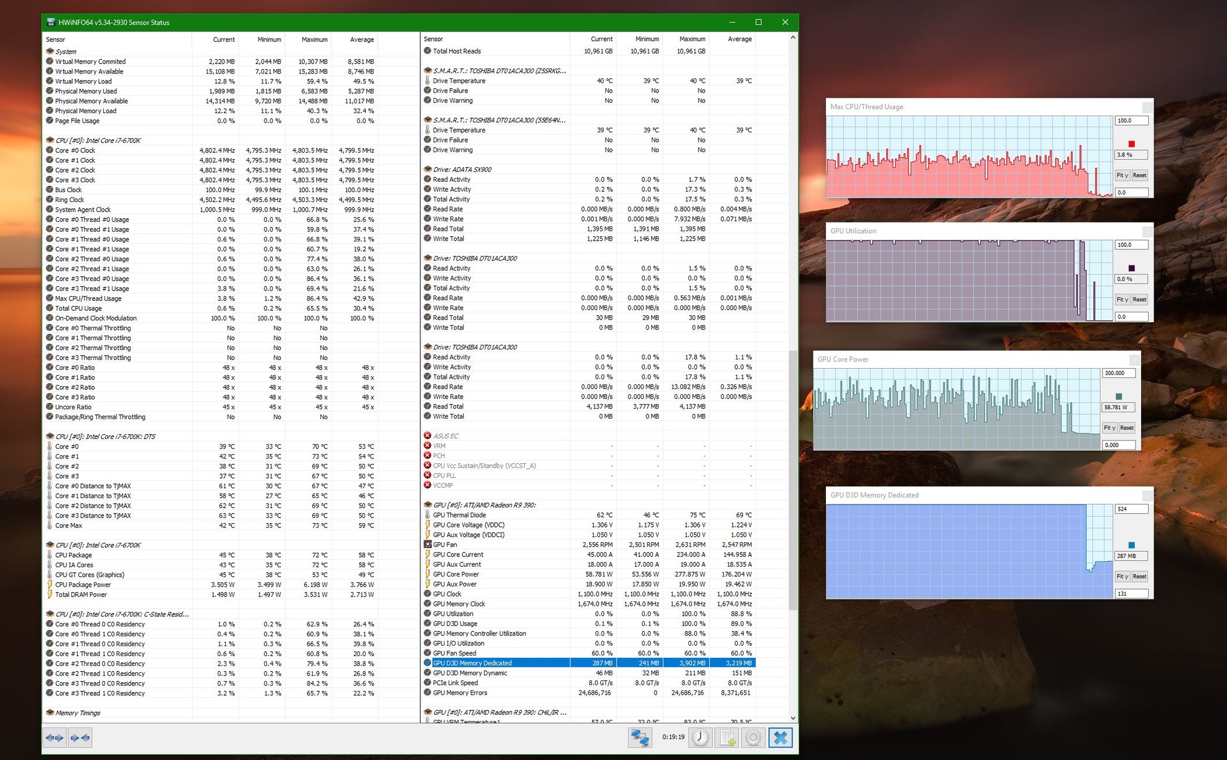The width and height of the screenshot is (1227, 760).
Task: Click the 100.0 max field in CPU usage graph
Action: click(1131, 121)
